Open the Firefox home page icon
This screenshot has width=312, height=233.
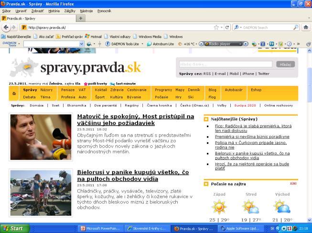[x=306, y=27]
